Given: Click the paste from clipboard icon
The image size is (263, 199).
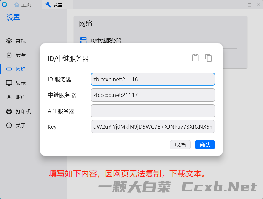Looking at the screenshot, I should coord(195,58).
